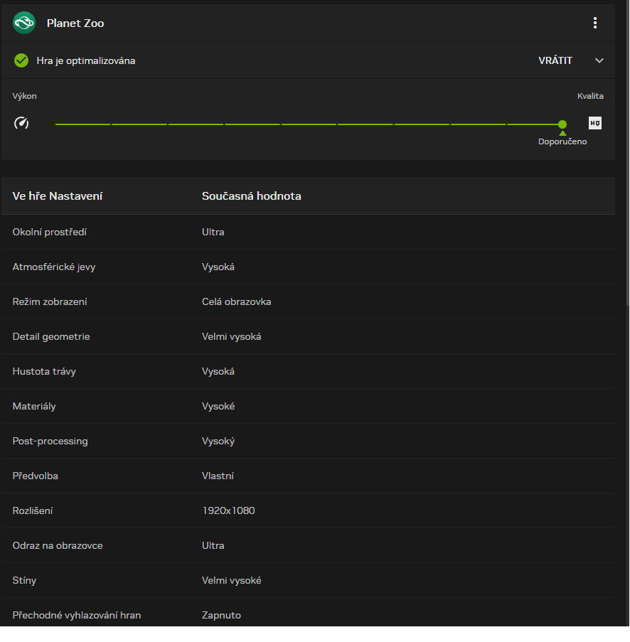The width and height of the screenshot is (630, 642).
Task: Click the green slider handle at Doporučeno
Action: tap(562, 124)
